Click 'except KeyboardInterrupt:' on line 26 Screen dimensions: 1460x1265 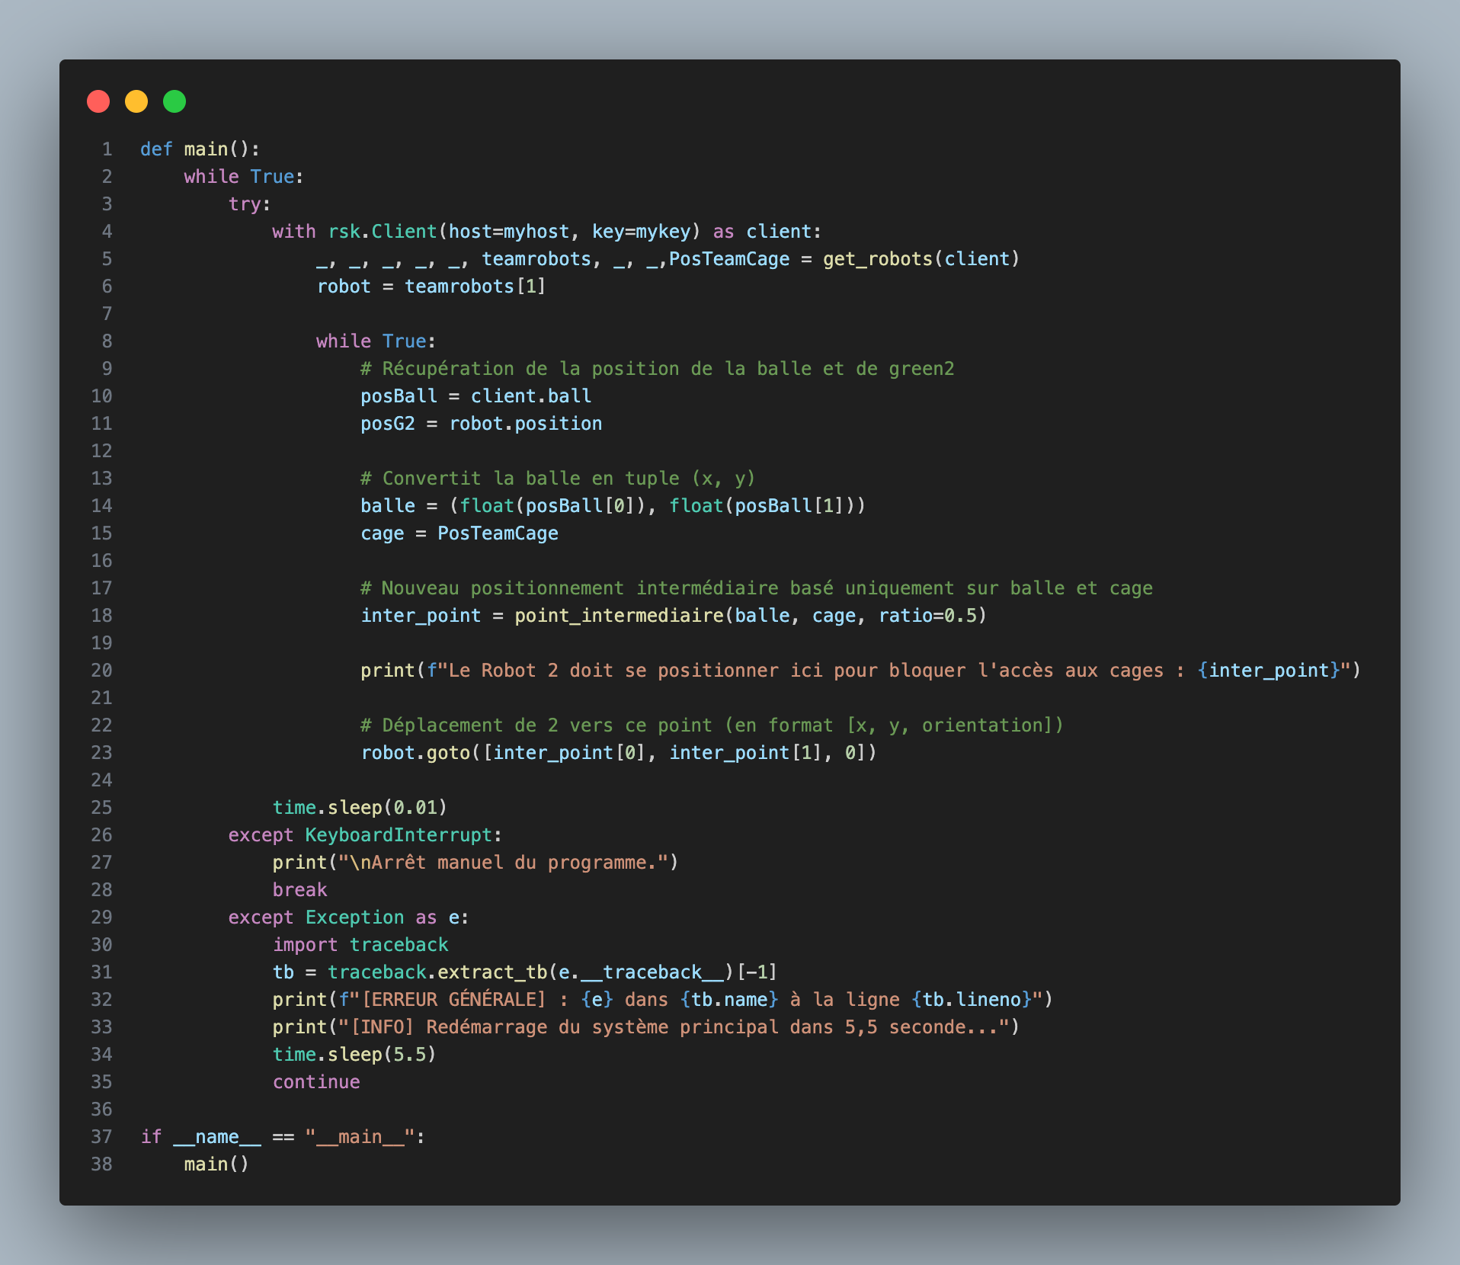tap(366, 835)
